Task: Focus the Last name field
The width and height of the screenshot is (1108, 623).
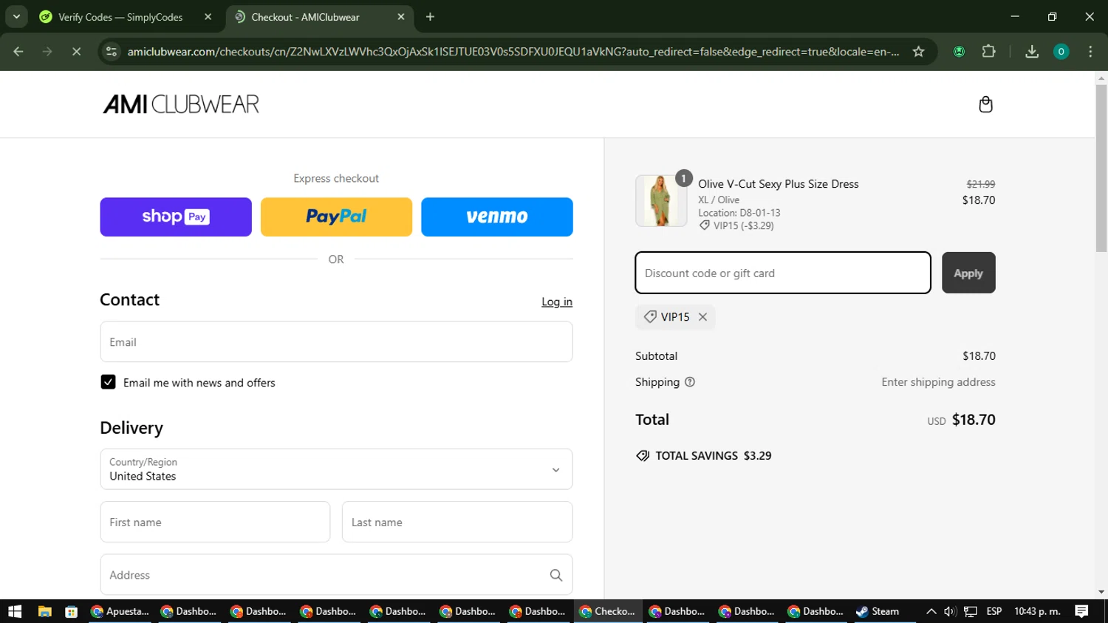Action: 457,522
